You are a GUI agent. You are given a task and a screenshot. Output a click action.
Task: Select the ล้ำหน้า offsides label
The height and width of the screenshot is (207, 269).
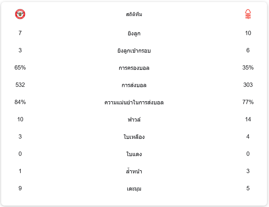134,172
